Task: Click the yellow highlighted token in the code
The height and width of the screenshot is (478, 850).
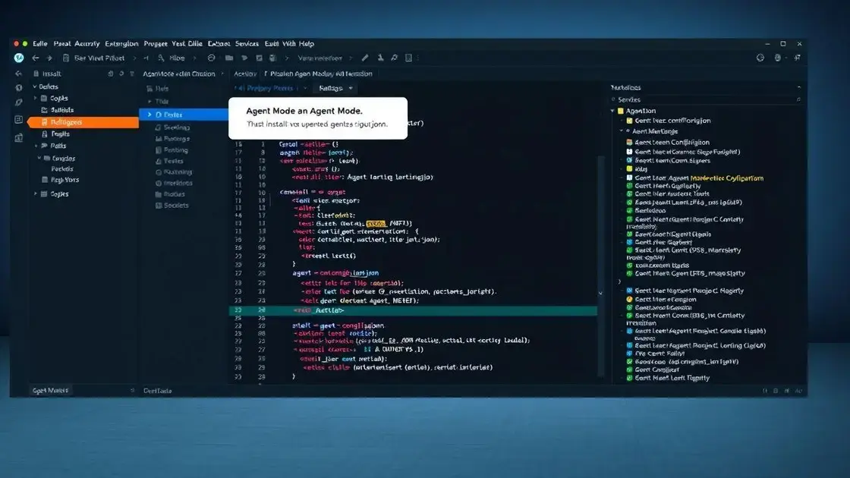Action: point(376,223)
